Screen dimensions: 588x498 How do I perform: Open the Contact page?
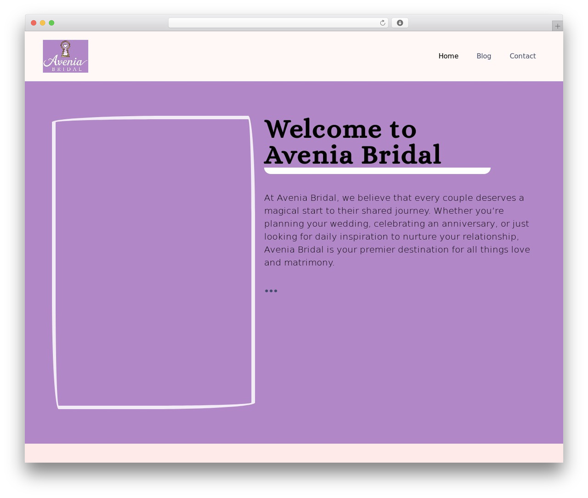pyautogui.click(x=523, y=56)
